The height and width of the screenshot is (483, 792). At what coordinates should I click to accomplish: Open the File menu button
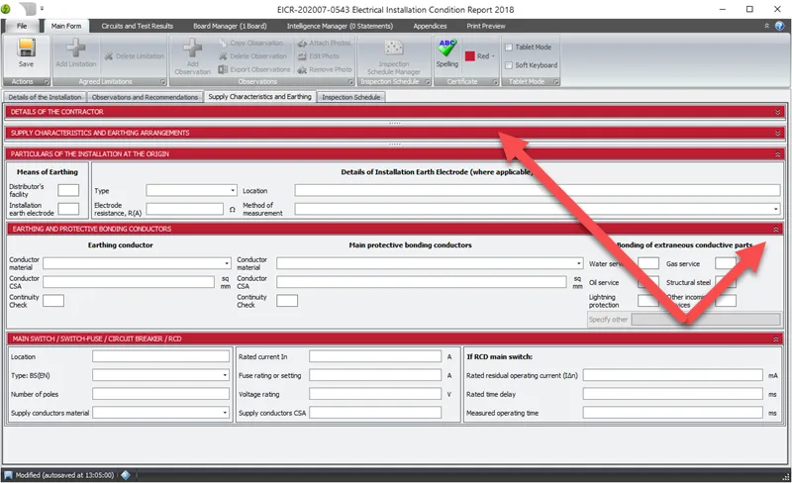pos(22,26)
